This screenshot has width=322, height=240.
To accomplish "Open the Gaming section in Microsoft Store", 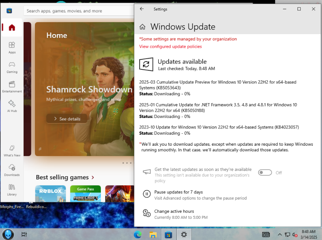I will click(12, 67).
